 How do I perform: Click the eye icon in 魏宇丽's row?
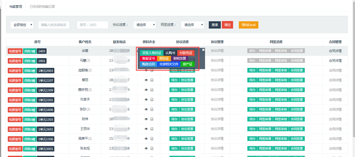(146, 90)
